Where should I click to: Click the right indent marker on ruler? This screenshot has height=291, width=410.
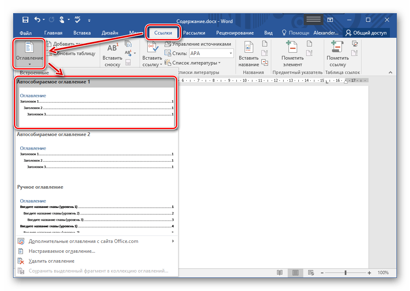coord(346,82)
